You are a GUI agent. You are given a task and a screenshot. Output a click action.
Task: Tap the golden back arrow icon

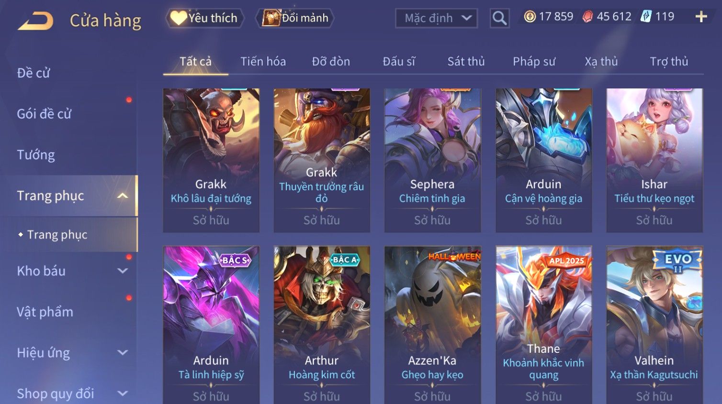point(35,21)
